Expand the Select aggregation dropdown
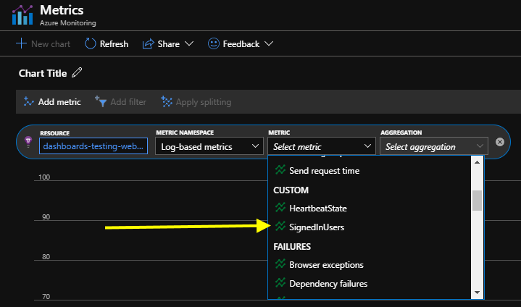 pos(433,146)
